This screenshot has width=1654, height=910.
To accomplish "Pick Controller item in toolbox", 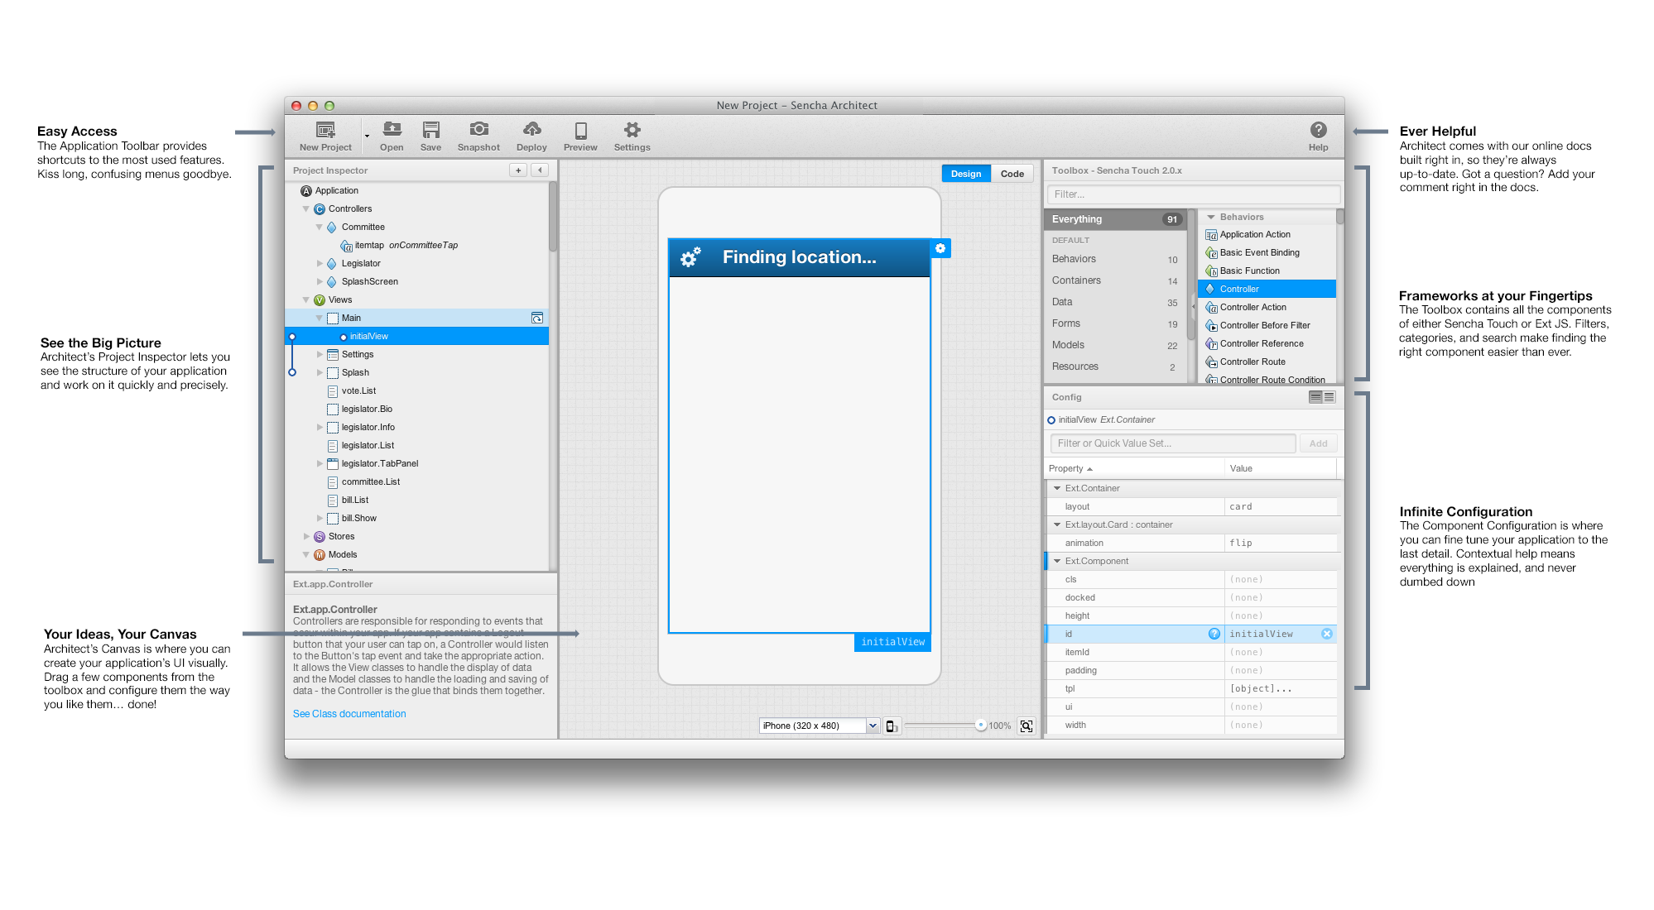I will pyautogui.click(x=1267, y=290).
